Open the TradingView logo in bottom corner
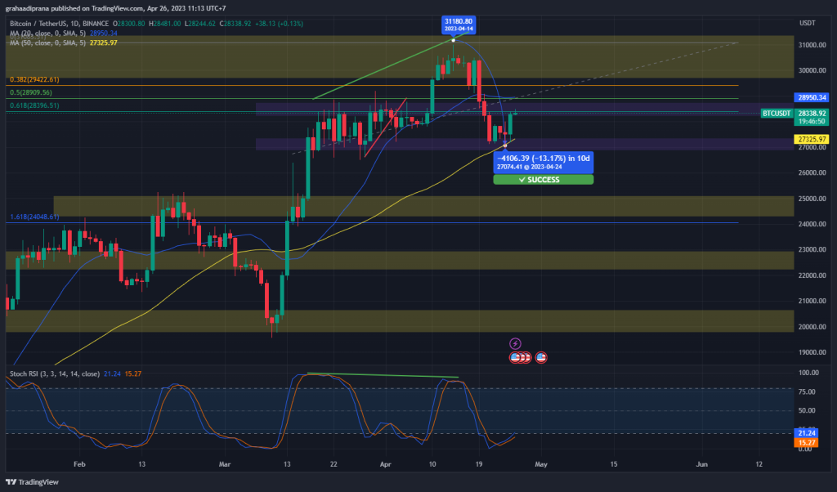This screenshot has height=492, width=837. pos(32,482)
